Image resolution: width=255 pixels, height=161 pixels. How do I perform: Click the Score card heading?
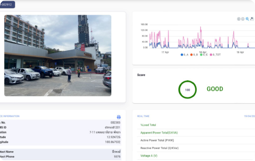tap(141, 75)
